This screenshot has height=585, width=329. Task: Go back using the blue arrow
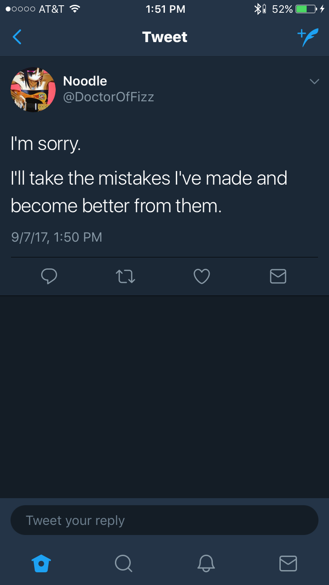point(17,37)
